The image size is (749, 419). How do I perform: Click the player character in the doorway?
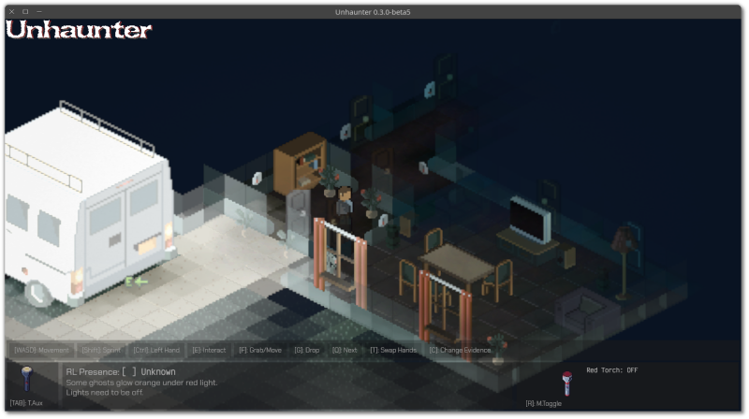345,208
